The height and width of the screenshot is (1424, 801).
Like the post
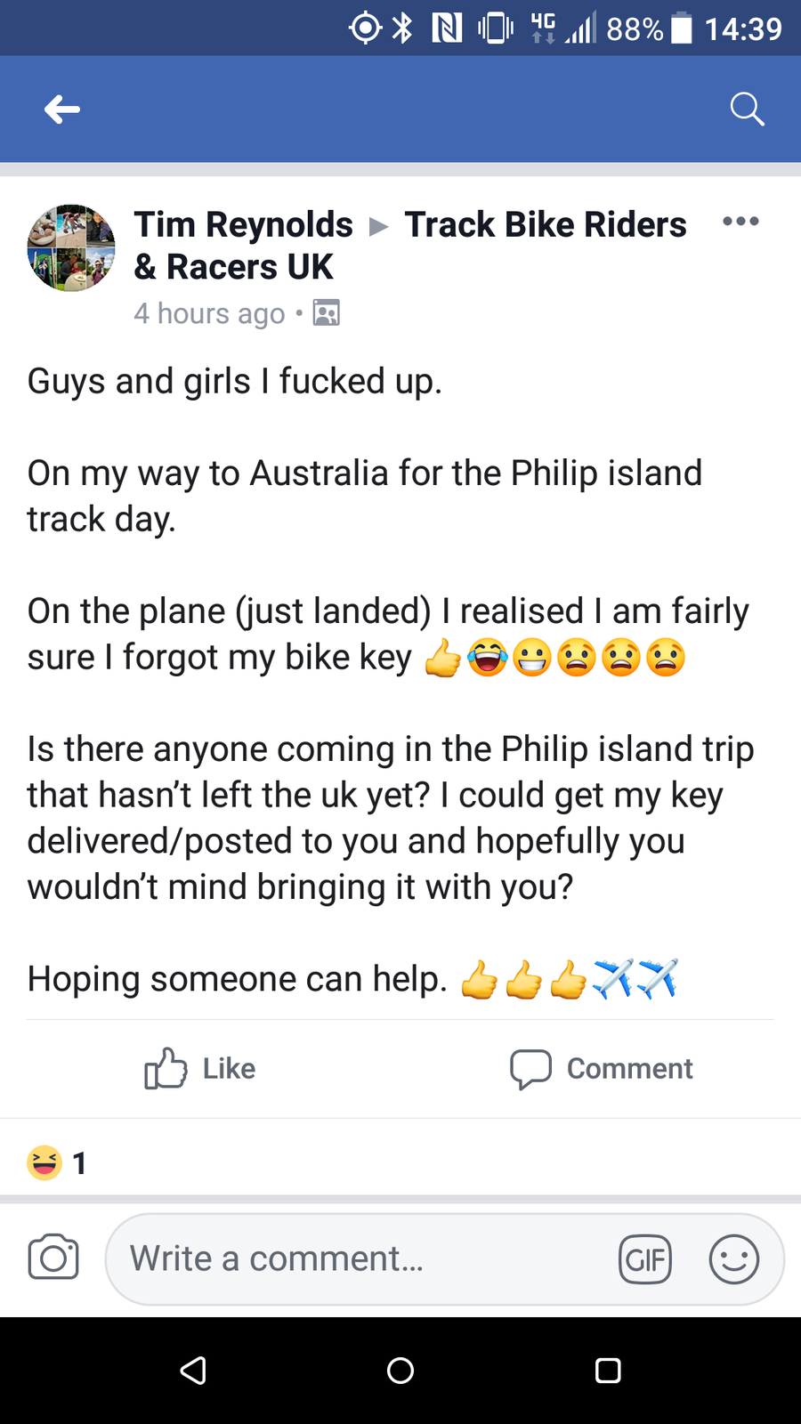coord(200,1068)
